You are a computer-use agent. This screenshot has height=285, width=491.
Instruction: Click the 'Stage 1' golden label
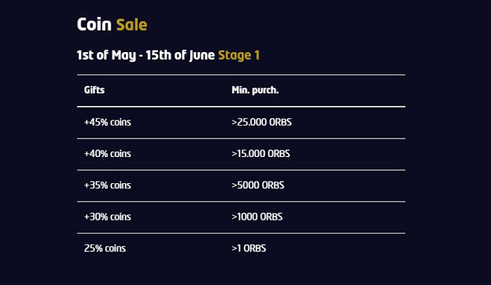[x=239, y=55]
